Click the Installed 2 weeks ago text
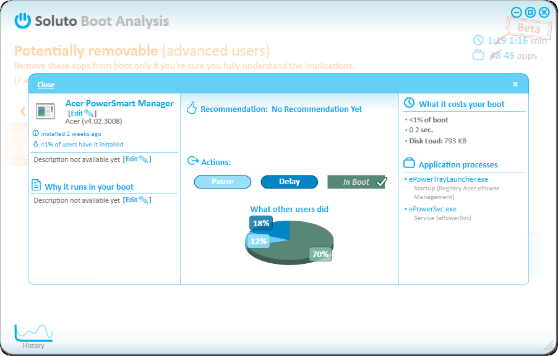Viewport: 558px width, 356px height. point(71,133)
